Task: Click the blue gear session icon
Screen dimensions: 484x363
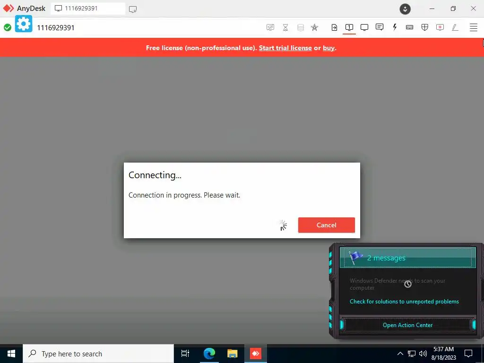Action: [x=24, y=24]
